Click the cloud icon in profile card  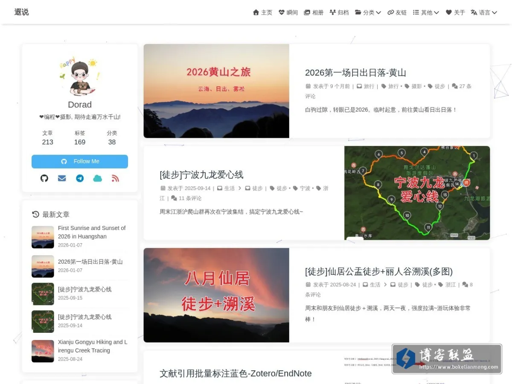[98, 178]
